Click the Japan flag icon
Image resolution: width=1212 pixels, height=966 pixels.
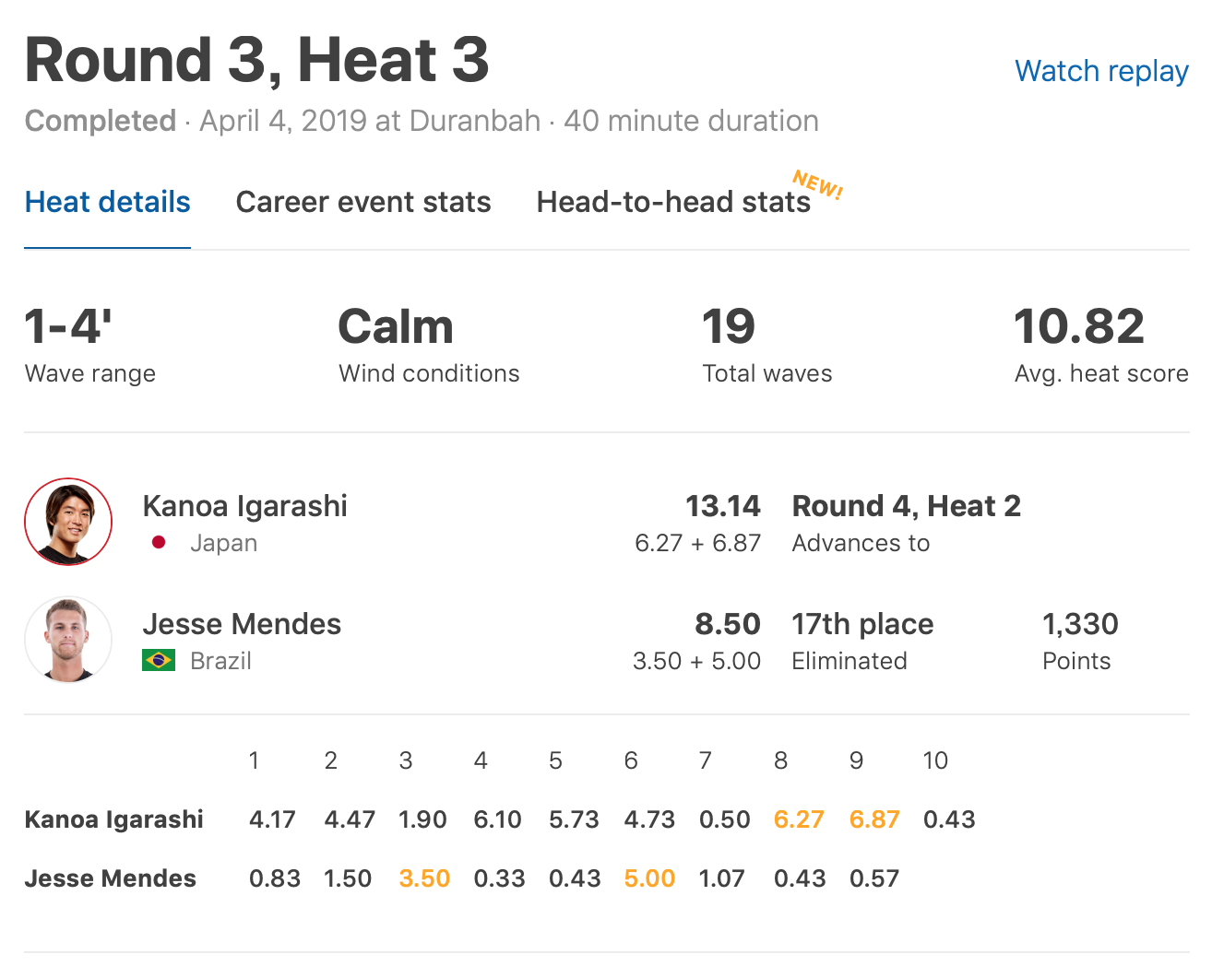click(x=159, y=543)
